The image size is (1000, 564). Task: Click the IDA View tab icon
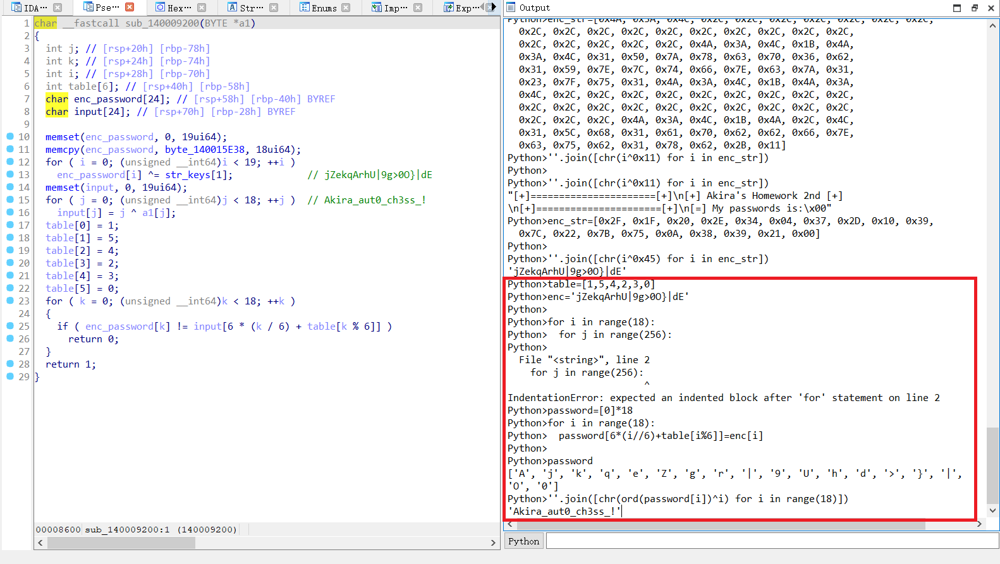click(16, 8)
